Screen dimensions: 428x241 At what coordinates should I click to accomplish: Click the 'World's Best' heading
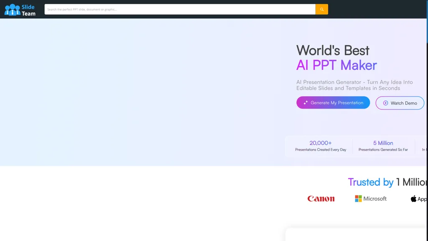tap(333, 51)
